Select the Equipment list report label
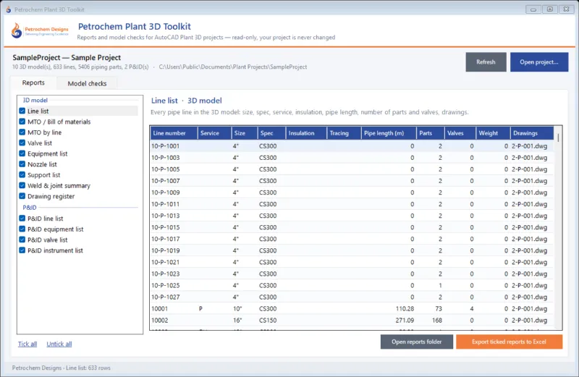The width and height of the screenshot is (579, 377). [47, 153]
